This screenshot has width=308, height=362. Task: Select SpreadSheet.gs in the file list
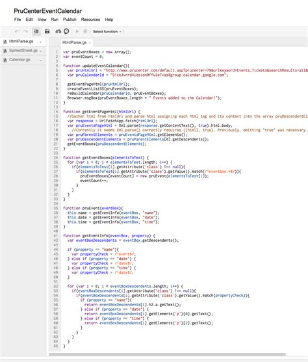(x=23, y=51)
